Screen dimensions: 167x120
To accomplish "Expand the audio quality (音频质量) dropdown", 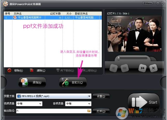I will 89,104.
